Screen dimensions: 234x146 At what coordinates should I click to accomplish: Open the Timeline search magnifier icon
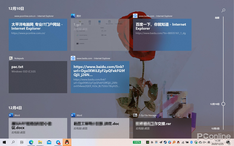223,10
